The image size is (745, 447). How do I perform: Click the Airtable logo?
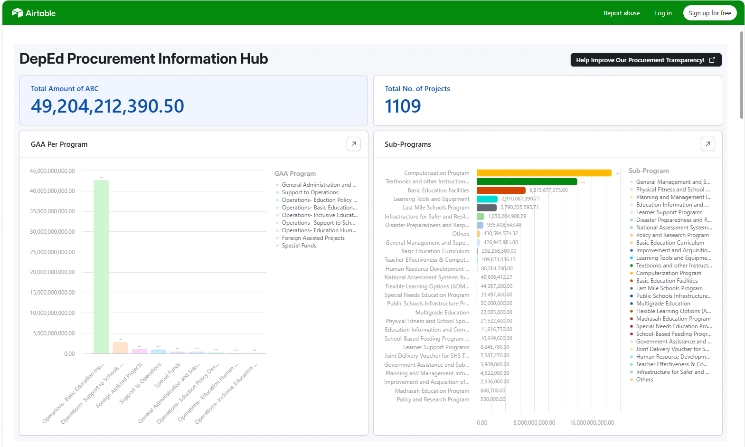click(x=34, y=13)
